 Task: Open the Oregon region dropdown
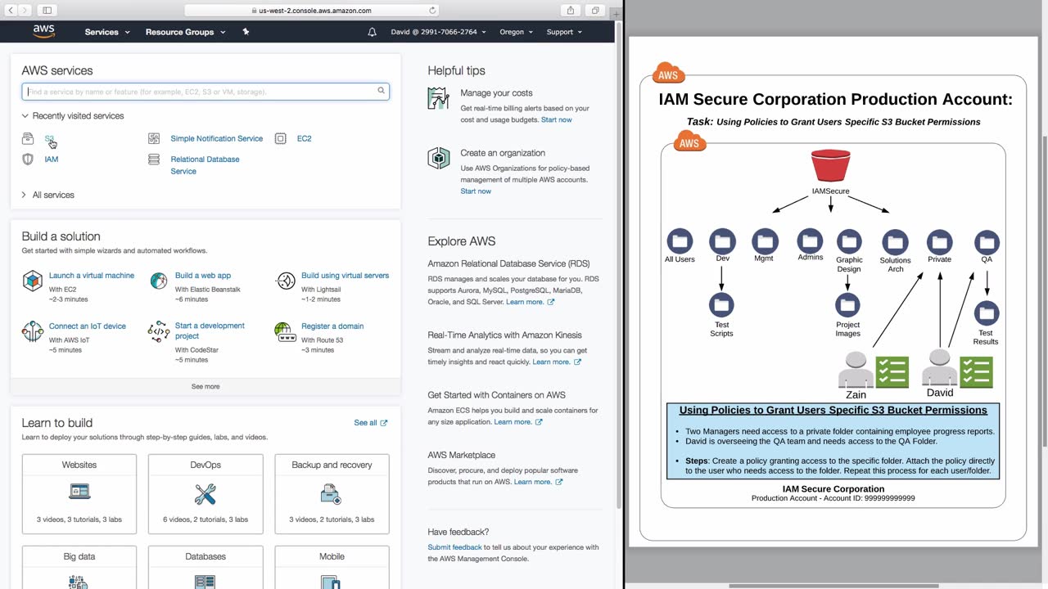pyautogui.click(x=517, y=32)
